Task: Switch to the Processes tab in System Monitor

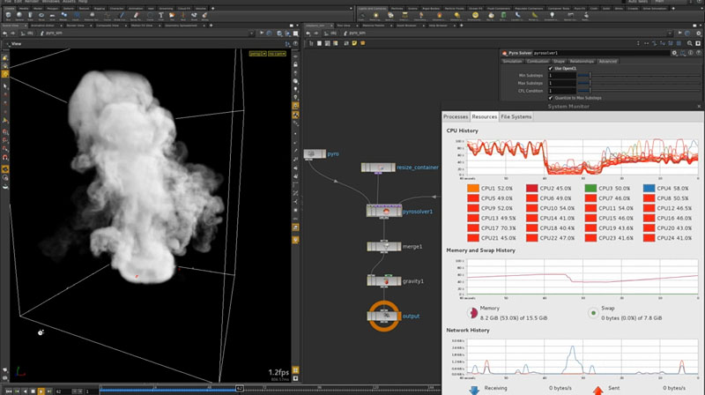Action: pos(455,116)
